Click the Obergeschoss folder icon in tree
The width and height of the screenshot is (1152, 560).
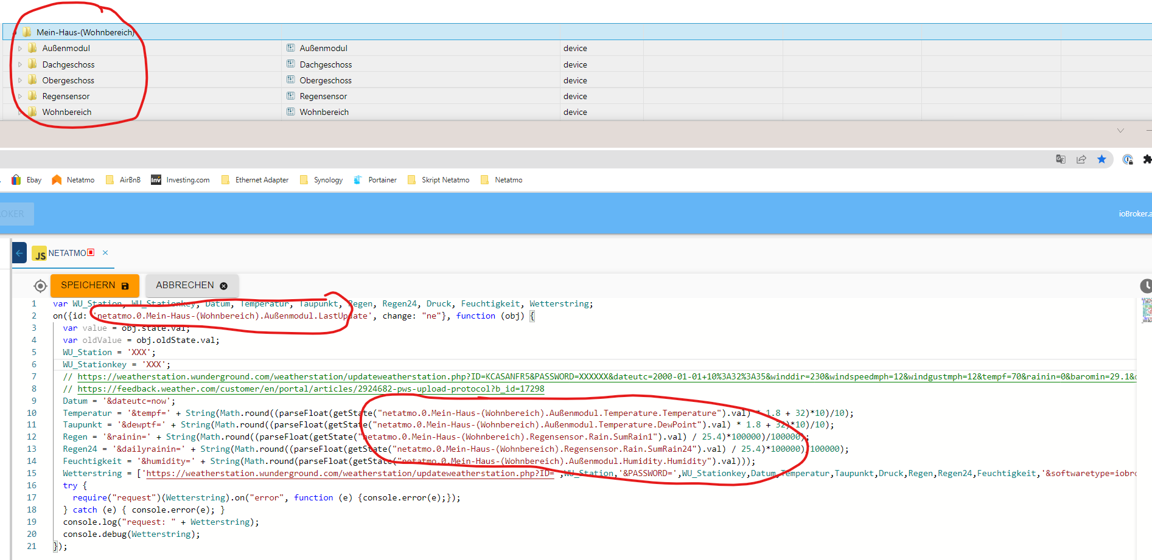(x=33, y=80)
